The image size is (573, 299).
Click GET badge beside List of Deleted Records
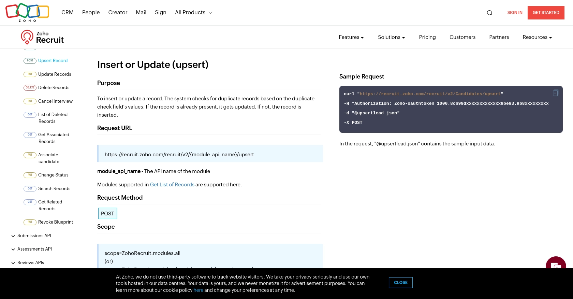[30, 115]
